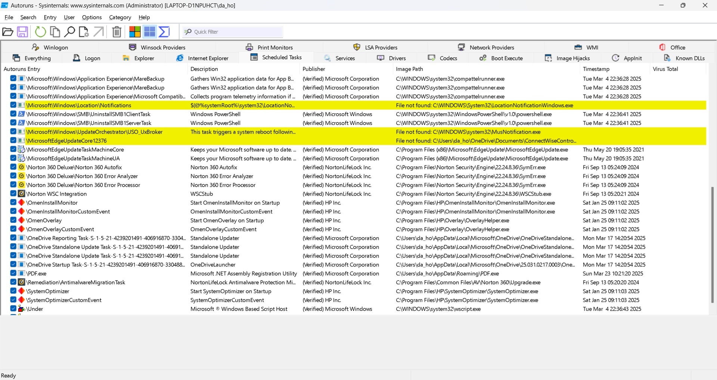Toggle the Hide Microsoft Entries colored flag icon
The width and height of the screenshot is (717, 380).
tap(135, 32)
